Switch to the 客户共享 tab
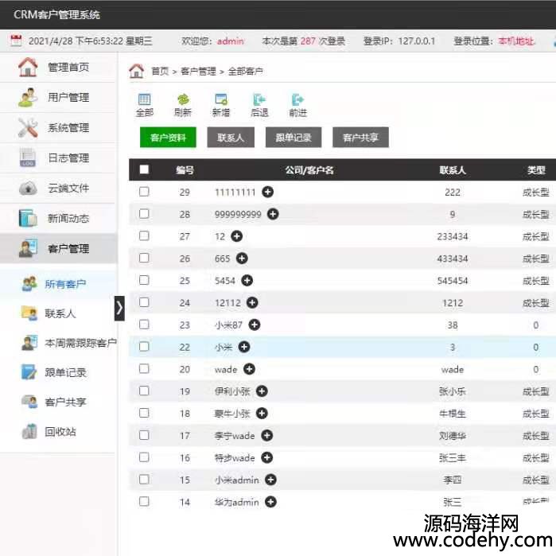This screenshot has height=556, width=556. tap(360, 138)
